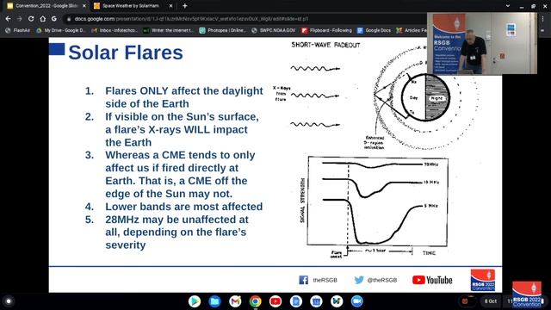Open the calendar date 8 Oct in the tray
551x310 pixels.
[x=491, y=301]
